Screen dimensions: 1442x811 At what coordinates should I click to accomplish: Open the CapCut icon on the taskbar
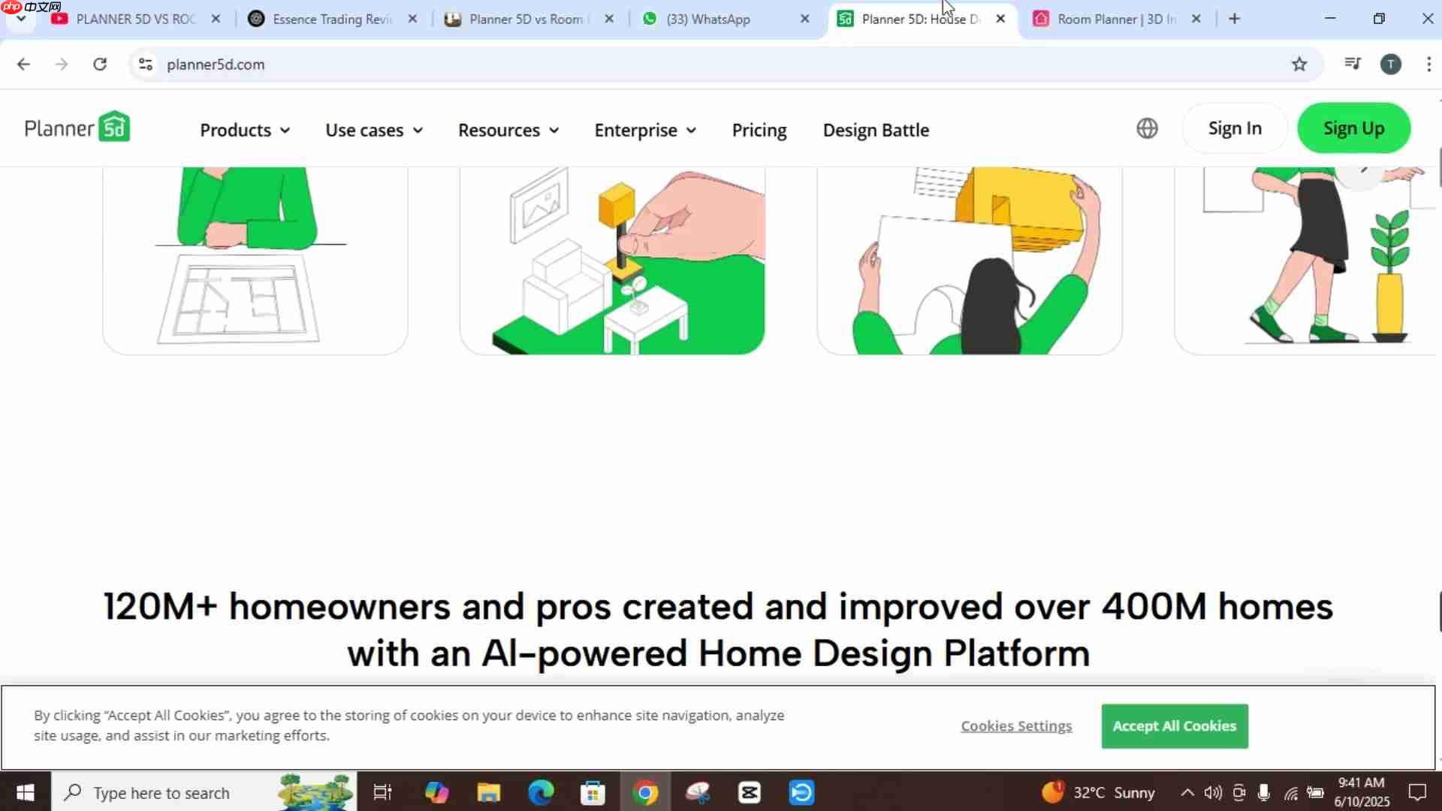tap(750, 792)
